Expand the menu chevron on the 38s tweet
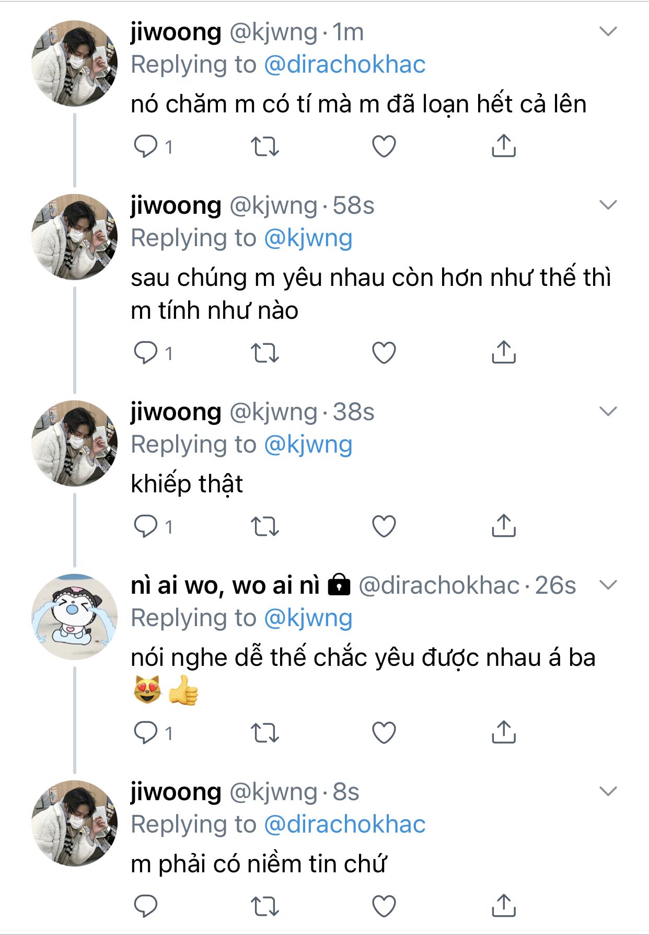This screenshot has width=649, height=935. (x=608, y=412)
